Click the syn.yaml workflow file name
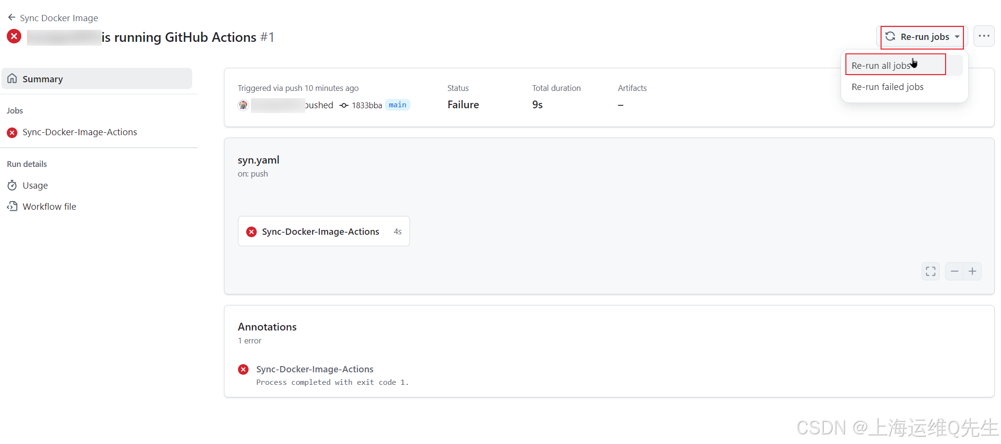 click(x=258, y=160)
